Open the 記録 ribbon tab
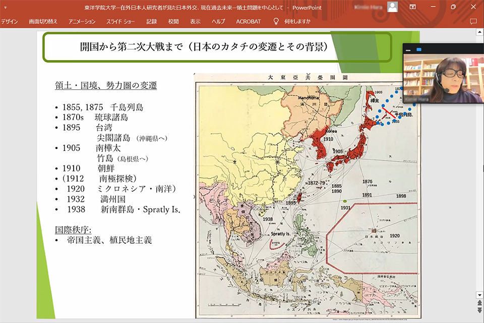 click(152, 21)
